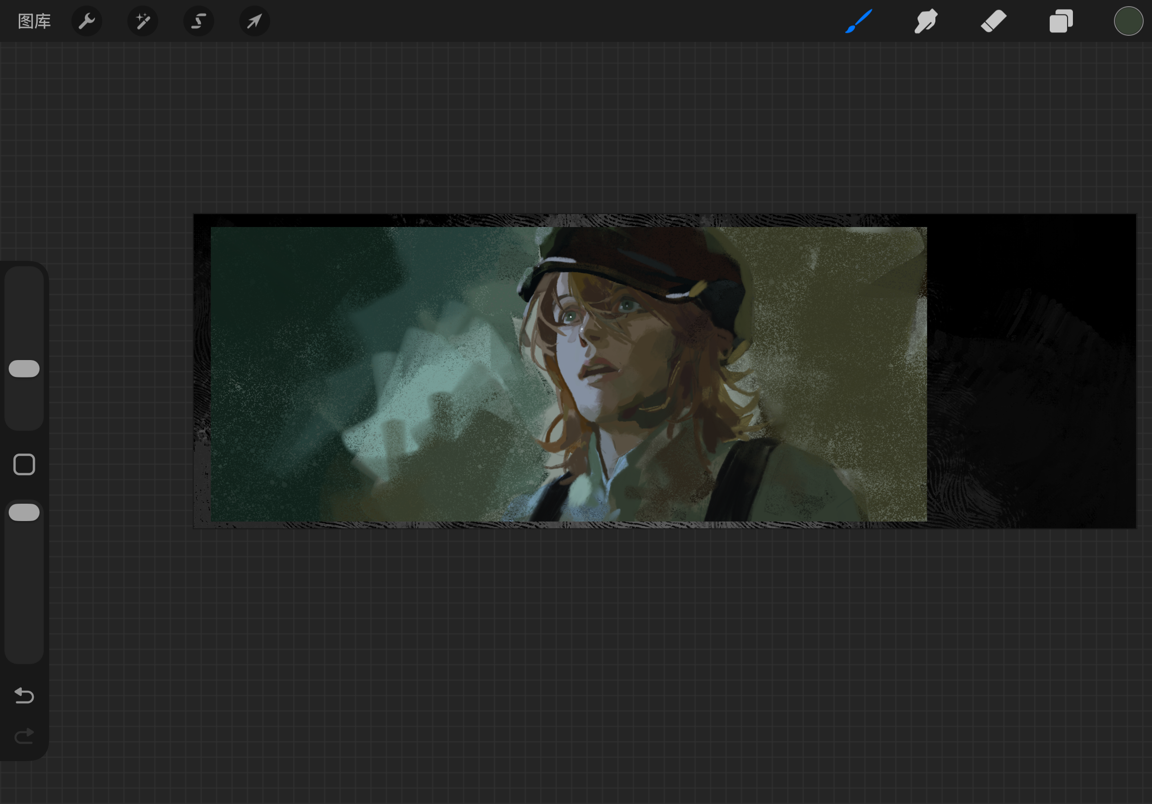Select the Eraser tool

coord(993,22)
